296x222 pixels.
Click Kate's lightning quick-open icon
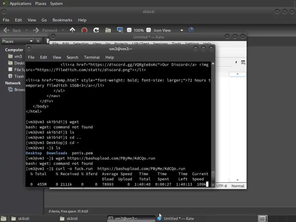[x=236, y=62]
